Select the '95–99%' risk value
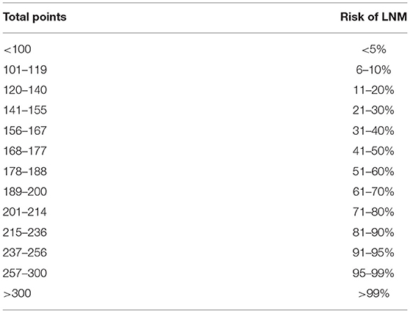Screen dimensions: 410x313 tap(373, 273)
